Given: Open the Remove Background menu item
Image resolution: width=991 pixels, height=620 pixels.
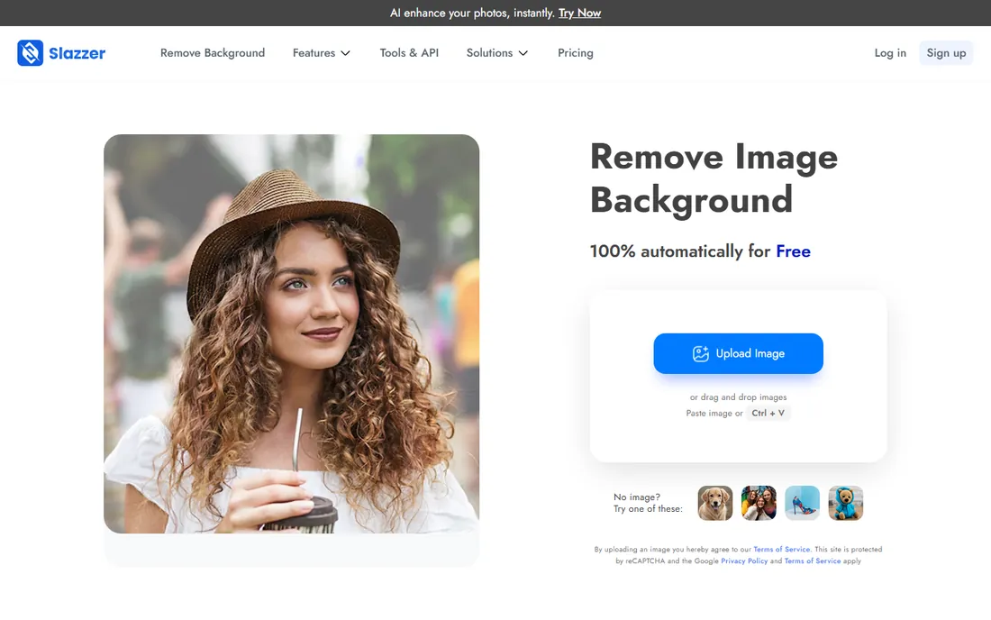Looking at the screenshot, I should point(213,53).
